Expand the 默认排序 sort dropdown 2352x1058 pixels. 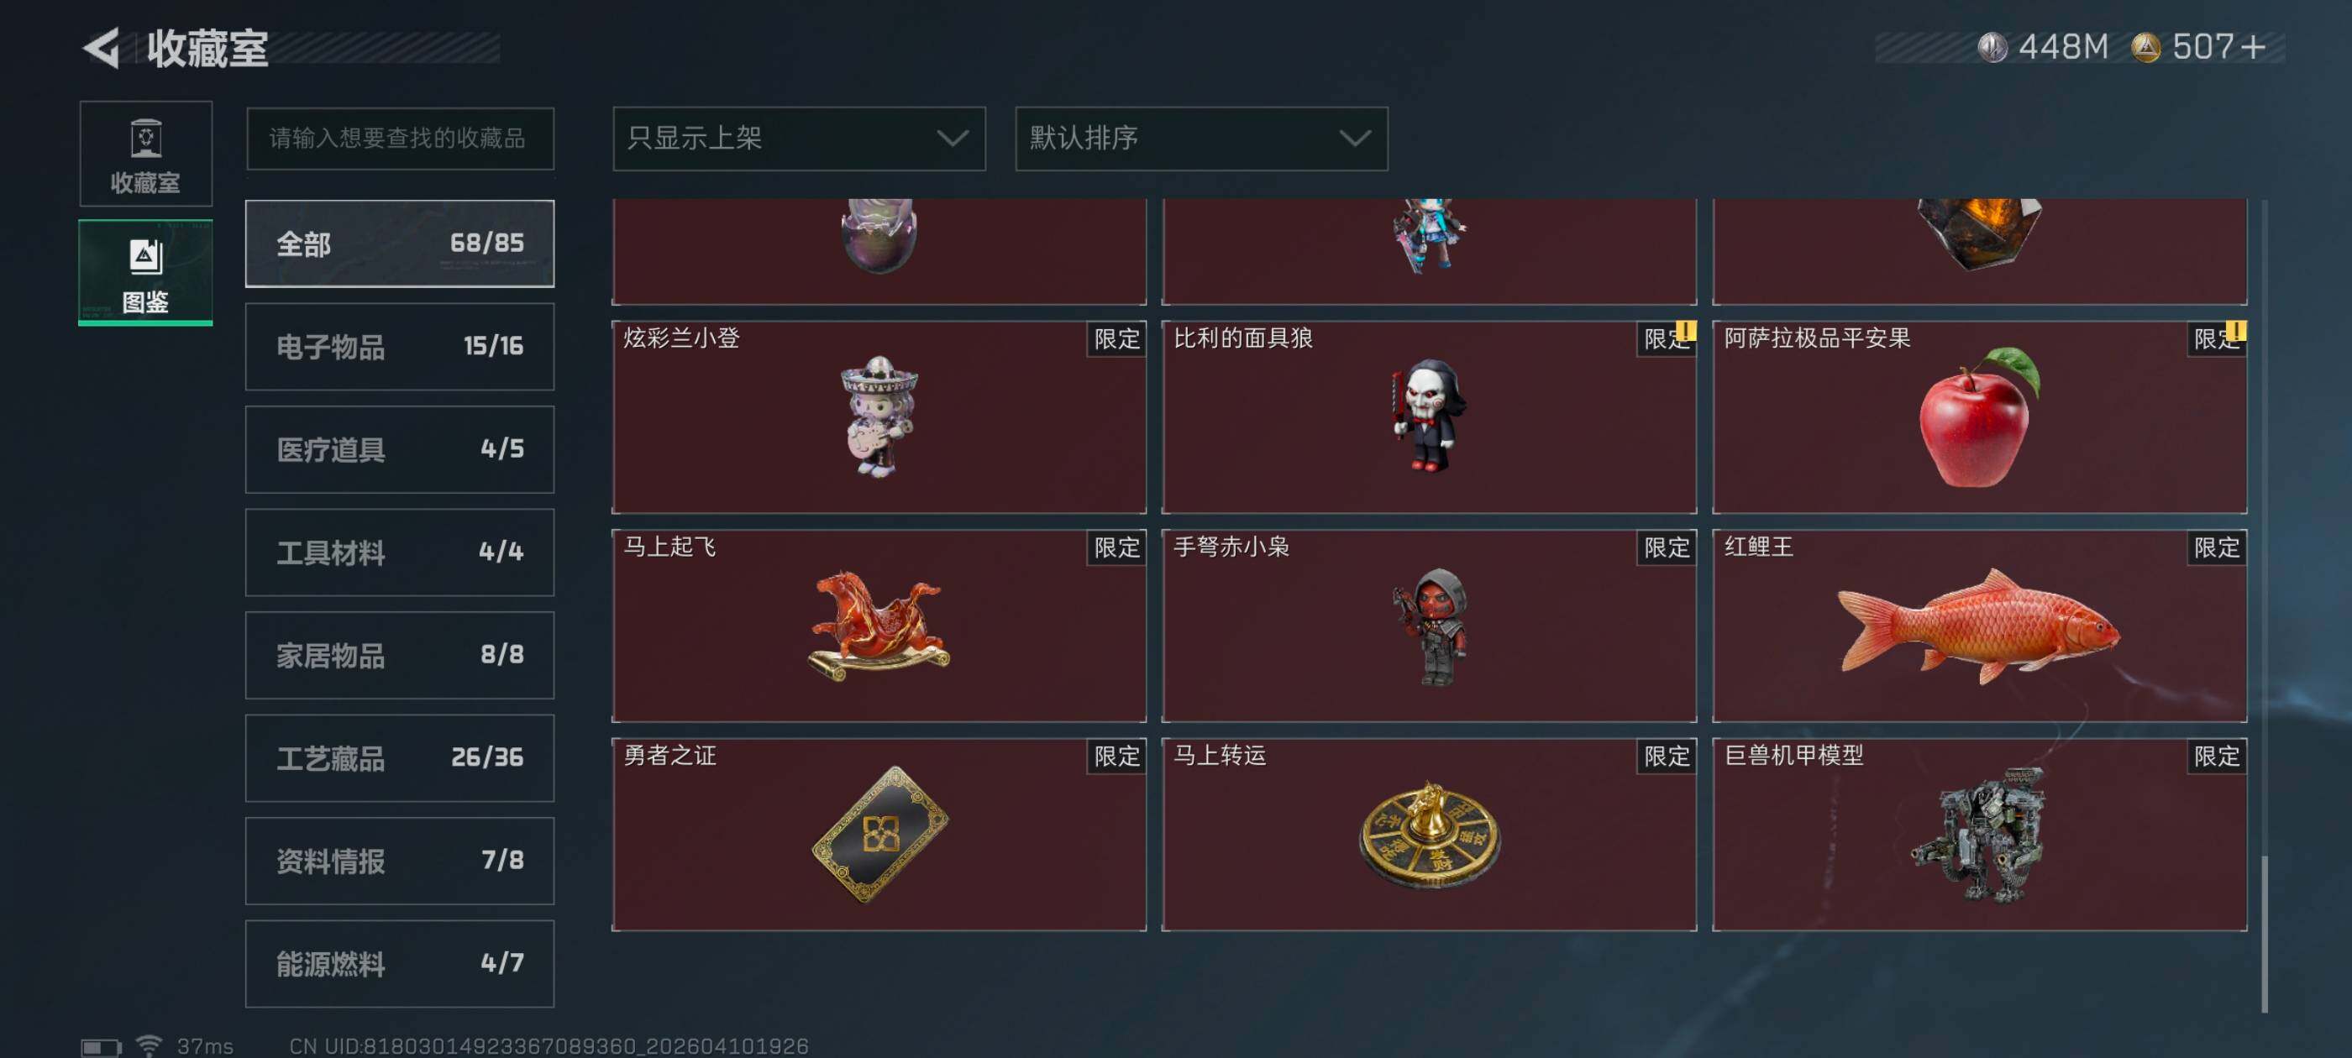tap(1200, 138)
